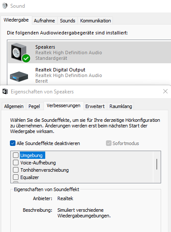Switch to the Kommunikation tab
Image resolution: width=171 pixels, height=232 pixels.
point(96,21)
